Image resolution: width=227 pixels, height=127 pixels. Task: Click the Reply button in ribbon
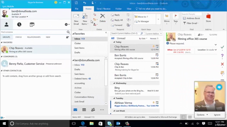[115, 15]
